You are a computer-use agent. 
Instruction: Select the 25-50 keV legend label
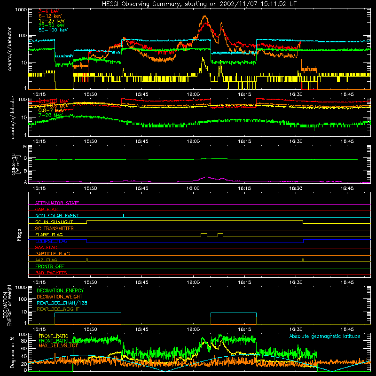(52, 25)
